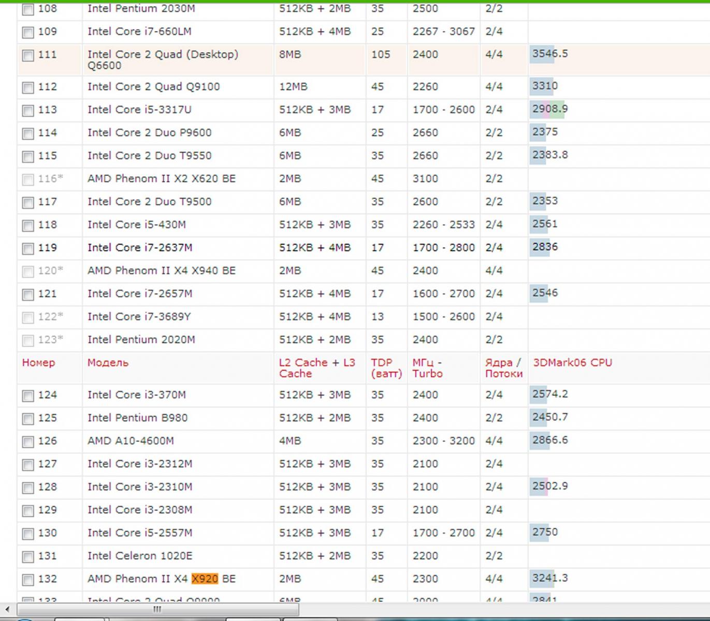
Task: Select row 119 checkbox for i7-2637M
Action: click(x=28, y=248)
